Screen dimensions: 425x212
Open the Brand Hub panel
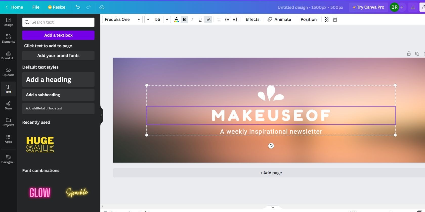[x=8, y=55]
